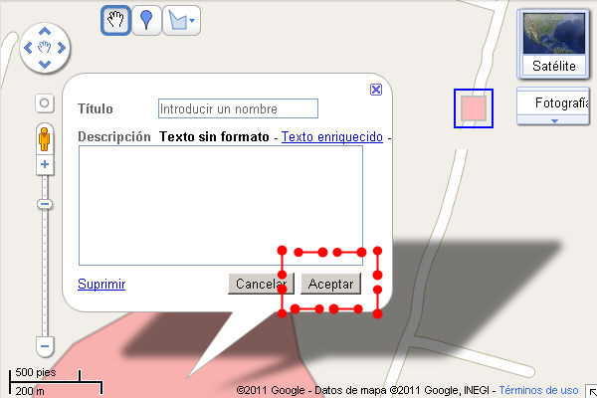Click the center hand in pan control
This screenshot has width=597, height=398.
coord(45,48)
